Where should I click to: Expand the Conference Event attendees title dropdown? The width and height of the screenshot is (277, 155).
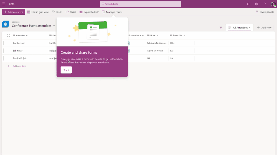[x=54, y=26]
